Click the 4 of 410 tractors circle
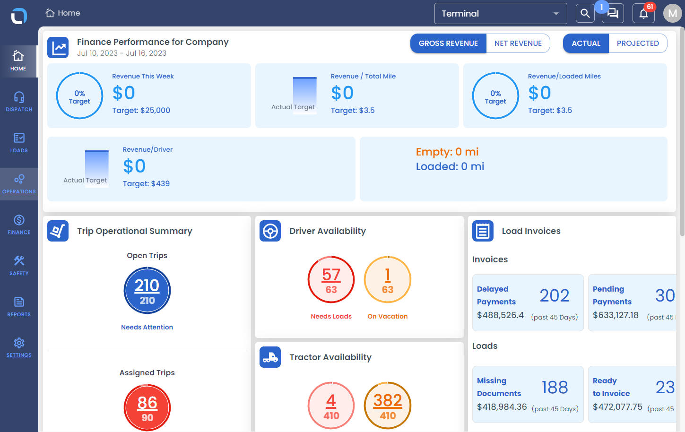 [x=331, y=406]
